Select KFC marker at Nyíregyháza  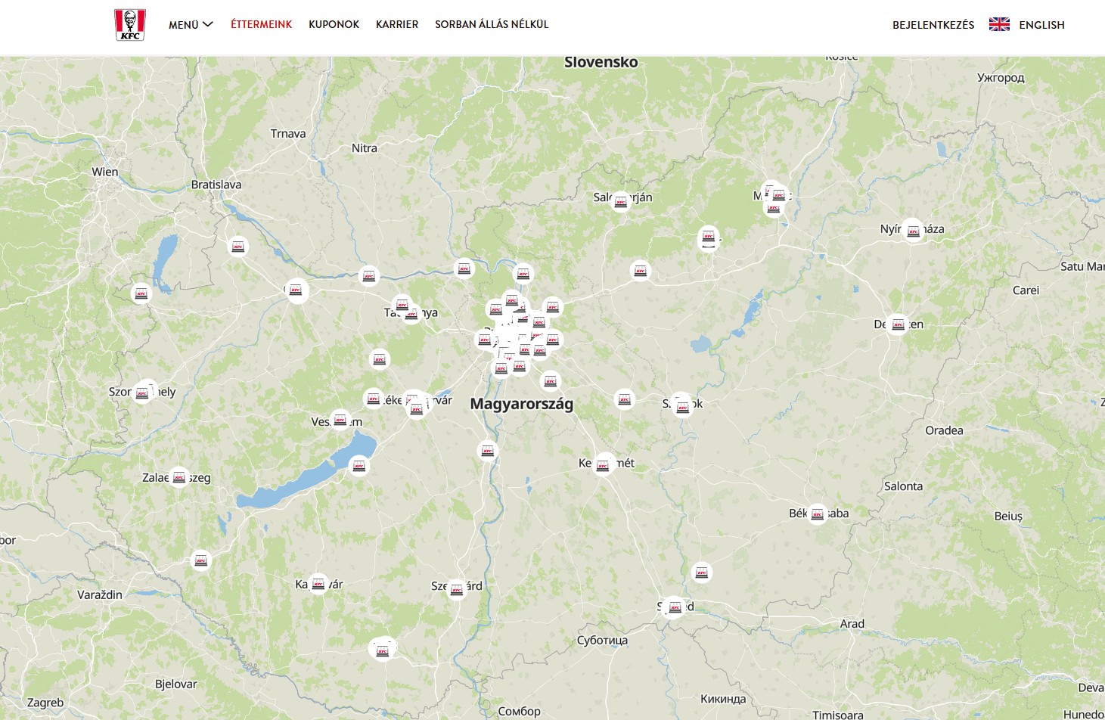pyautogui.click(x=913, y=230)
